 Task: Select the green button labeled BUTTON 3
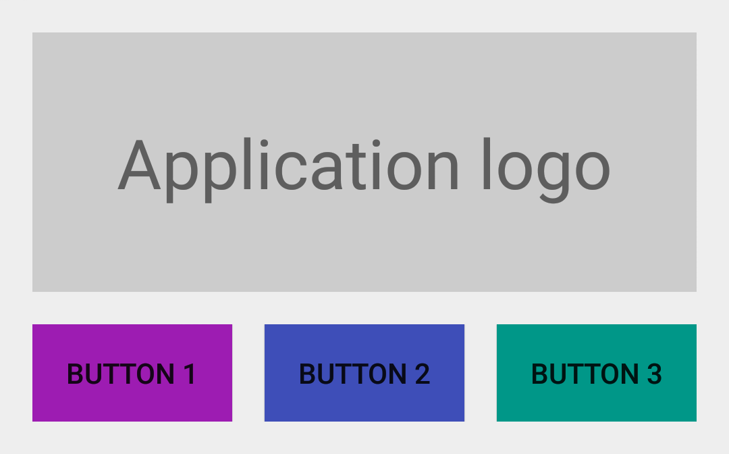597,373
